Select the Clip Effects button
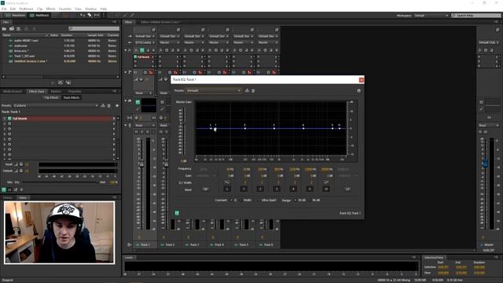503x283 pixels. pos(51,97)
